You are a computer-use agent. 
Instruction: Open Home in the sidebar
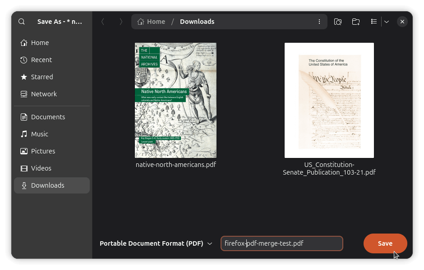tap(52, 43)
